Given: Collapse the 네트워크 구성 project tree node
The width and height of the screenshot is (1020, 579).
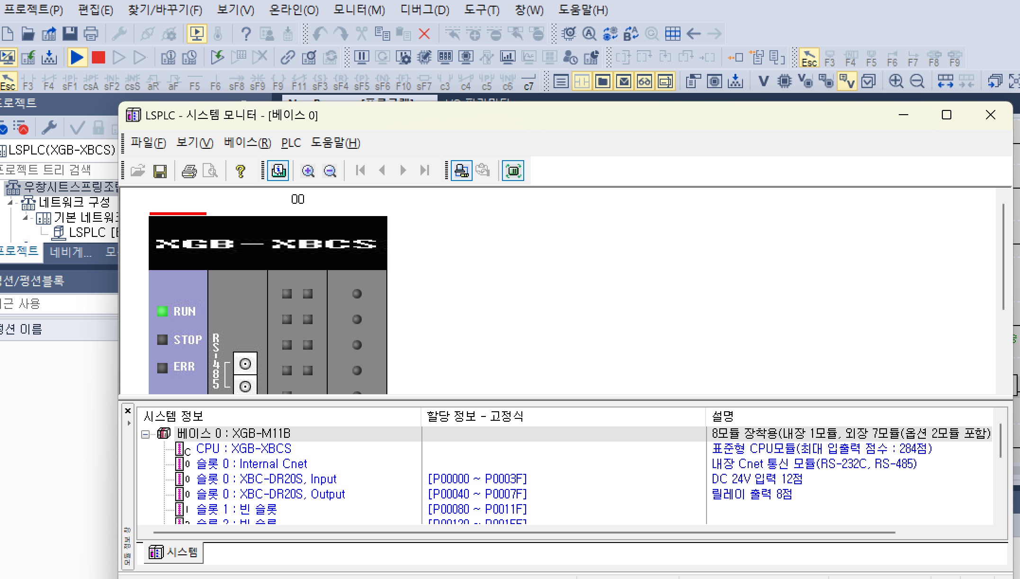Looking at the screenshot, I should (x=9, y=202).
